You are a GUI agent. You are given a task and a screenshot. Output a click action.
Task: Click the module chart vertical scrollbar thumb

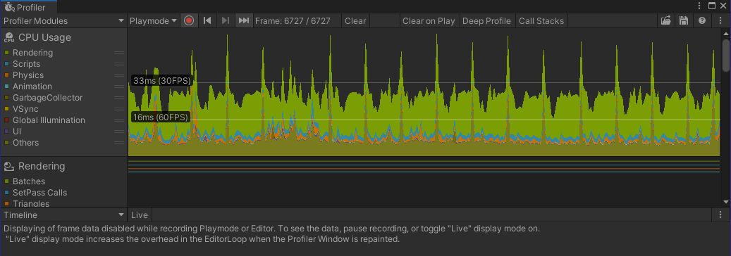click(x=726, y=56)
